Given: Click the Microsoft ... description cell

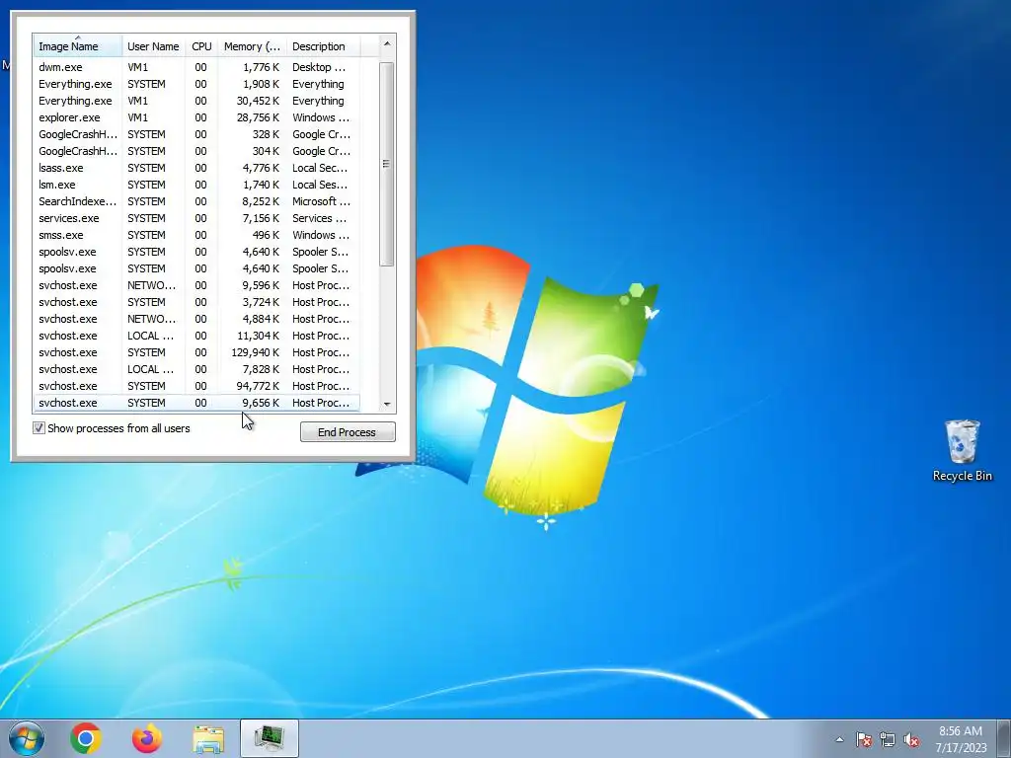Looking at the screenshot, I should (321, 201).
